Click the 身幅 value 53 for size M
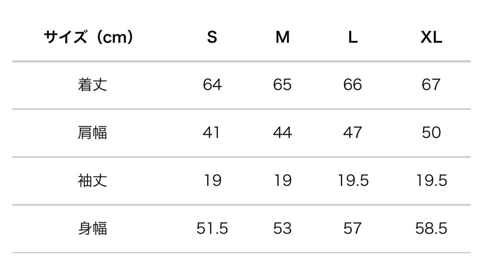This screenshot has height=271, width=483. (x=282, y=228)
